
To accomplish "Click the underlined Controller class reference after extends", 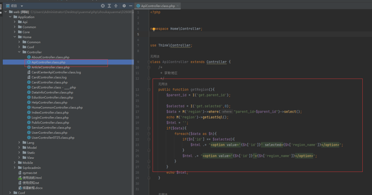I will [216, 62].
